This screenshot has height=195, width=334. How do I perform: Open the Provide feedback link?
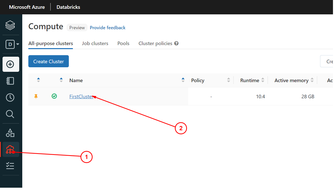(x=108, y=28)
